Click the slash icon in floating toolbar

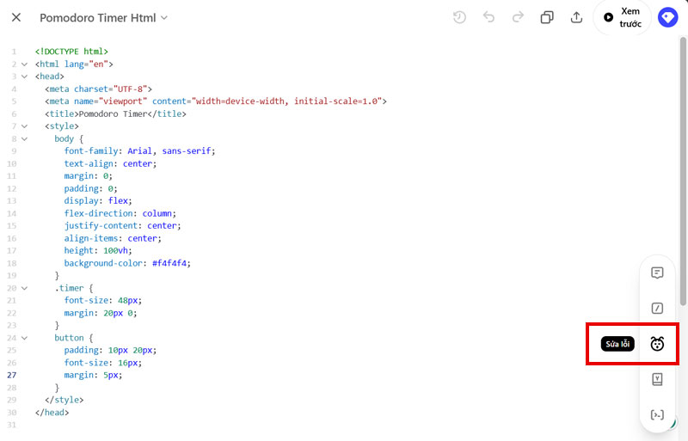coord(657,308)
